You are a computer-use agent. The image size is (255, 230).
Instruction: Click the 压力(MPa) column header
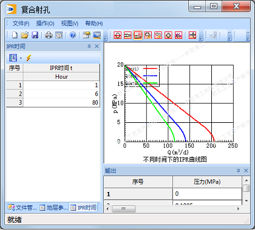pos(207,182)
